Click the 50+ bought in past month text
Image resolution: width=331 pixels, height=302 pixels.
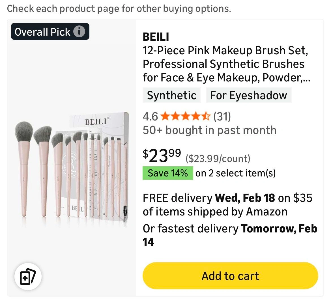pos(209,130)
